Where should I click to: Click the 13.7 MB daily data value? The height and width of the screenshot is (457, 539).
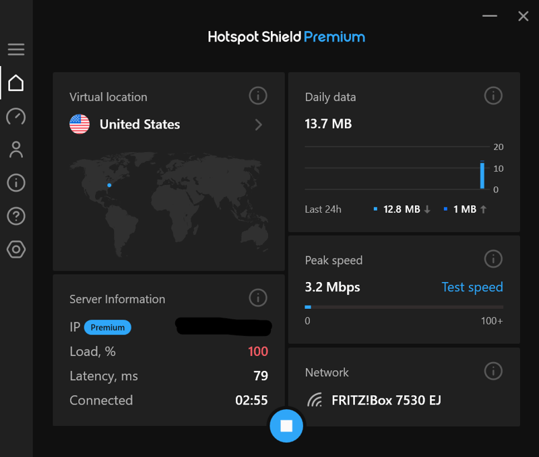[328, 124]
